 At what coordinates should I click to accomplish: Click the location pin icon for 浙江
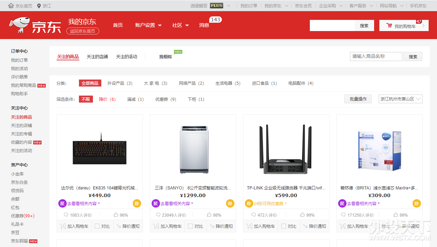pyautogui.click(x=39, y=6)
